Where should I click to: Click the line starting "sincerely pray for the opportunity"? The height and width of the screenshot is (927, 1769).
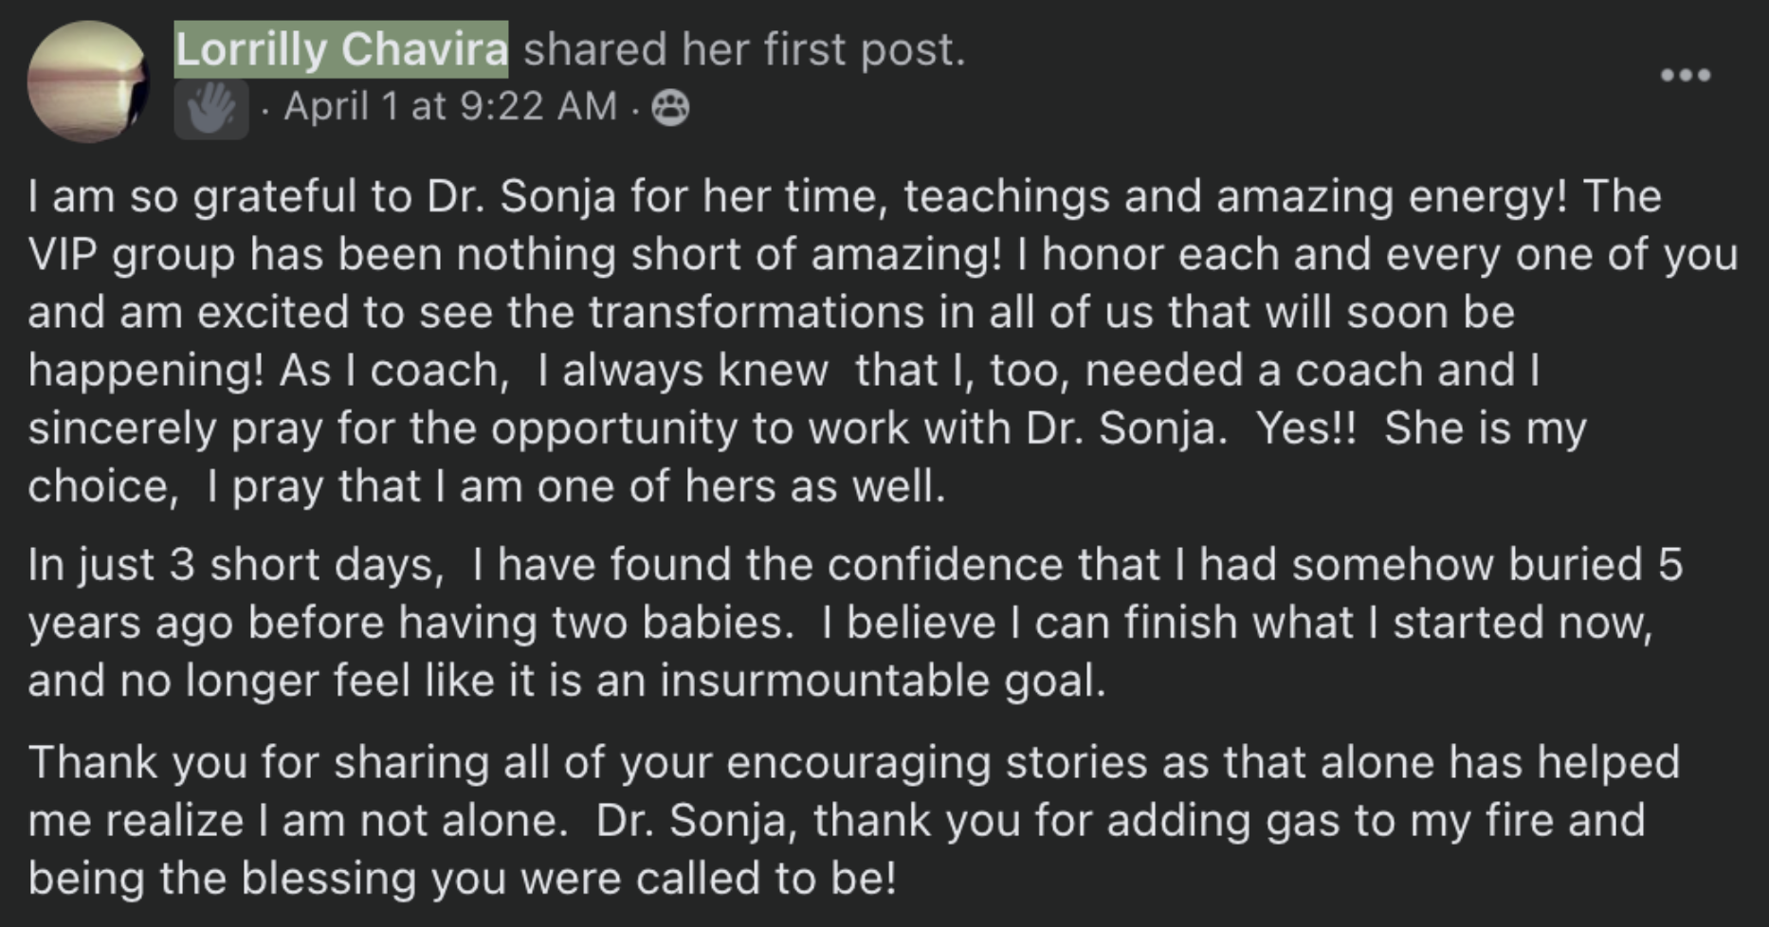coord(806,428)
